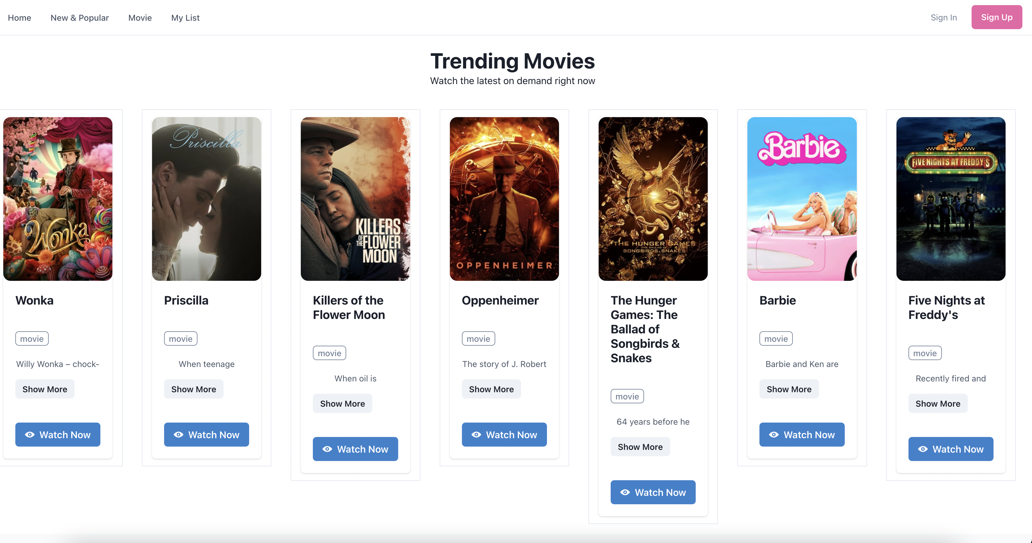Click the Five Nights at Freddy's title

tap(946, 307)
